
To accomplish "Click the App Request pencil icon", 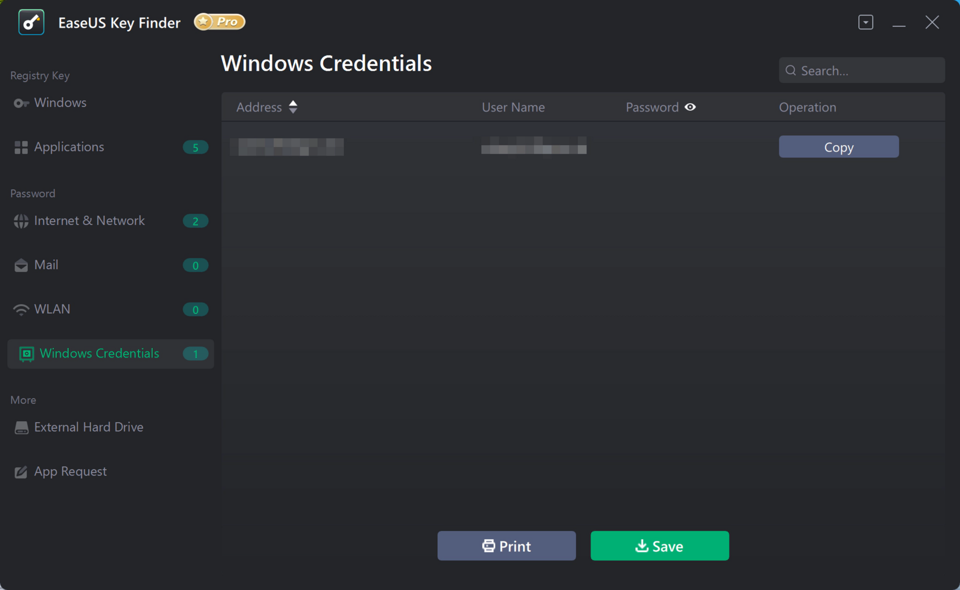I will [x=21, y=472].
